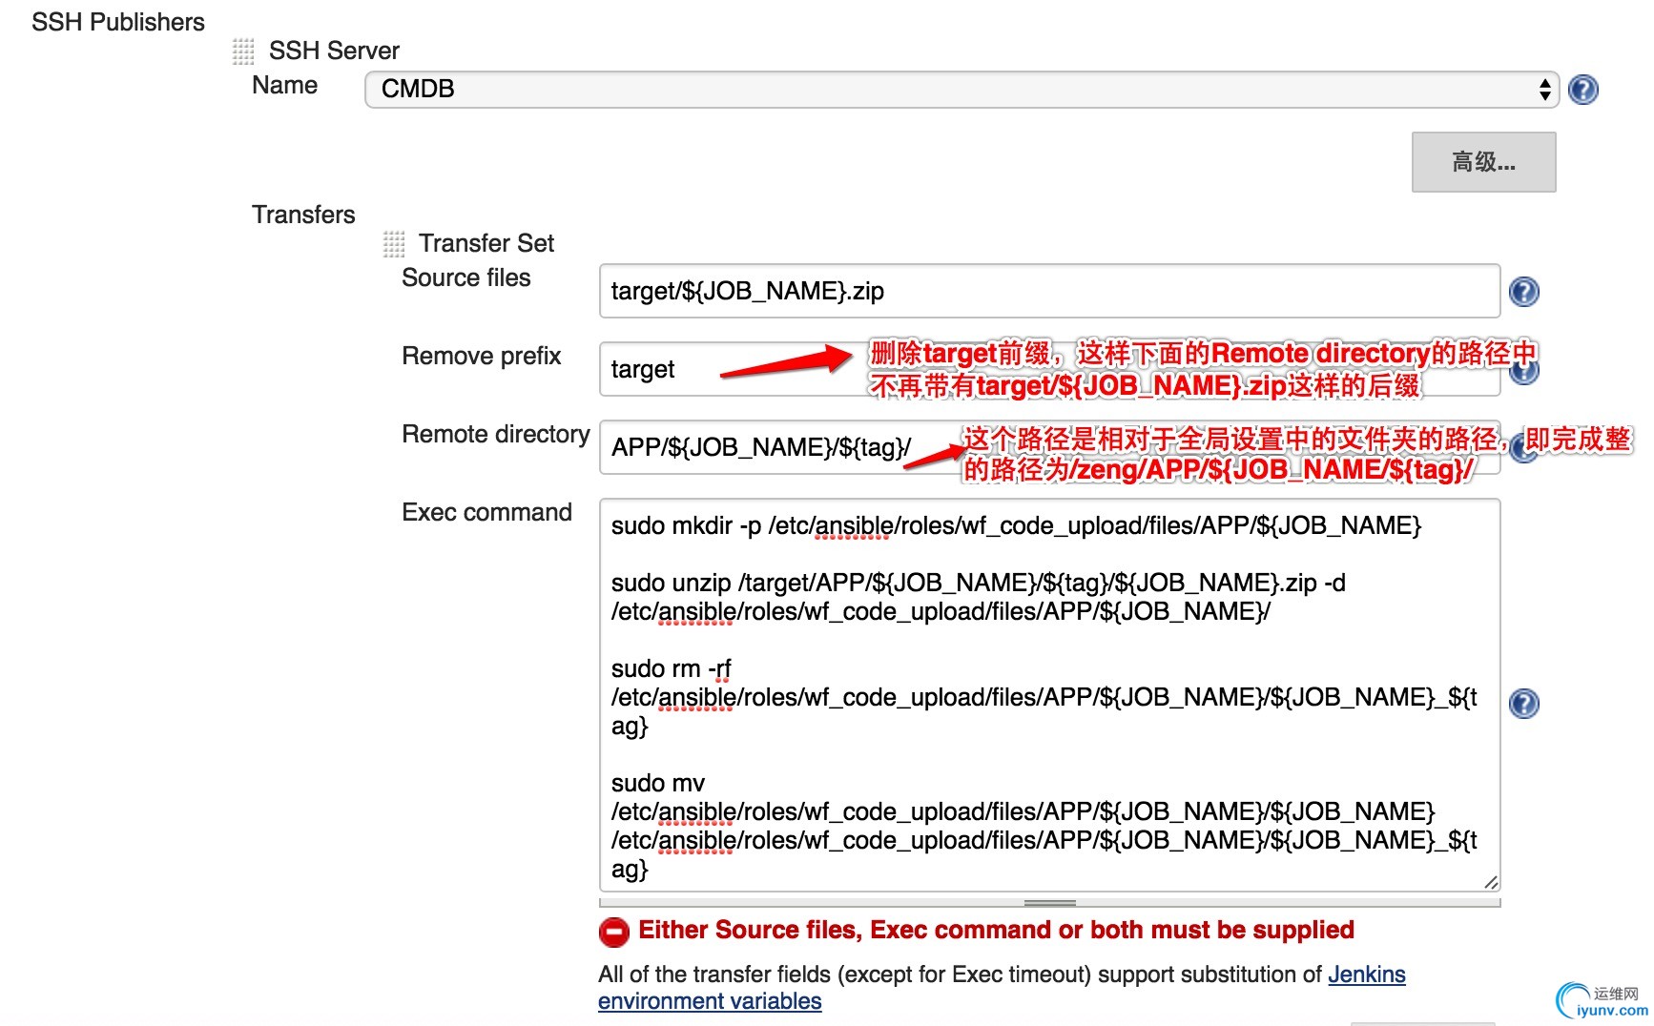Click the SSH Publishers heading
The width and height of the screenshot is (1654, 1026).
coord(118,22)
